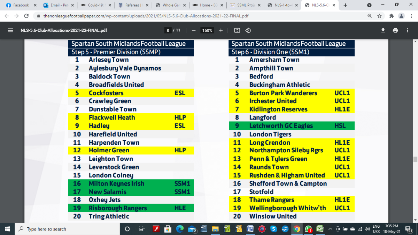Open the Chrome tab search dropdown
418x235 pixels.
click(x=369, y=5)
